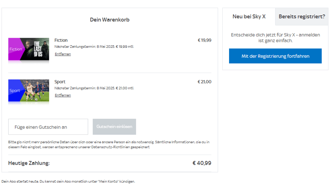Click the Fiction next payment date text

[94, 47]
